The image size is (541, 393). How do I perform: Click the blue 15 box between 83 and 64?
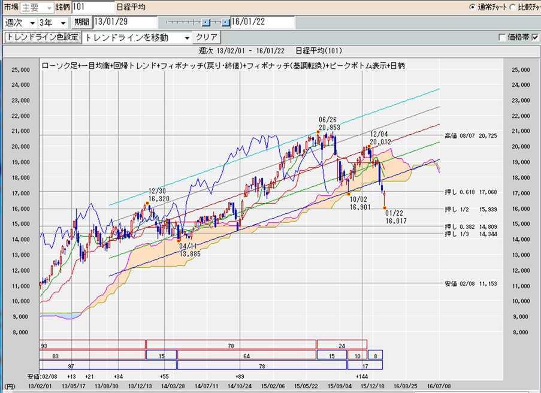pos(162,355)
